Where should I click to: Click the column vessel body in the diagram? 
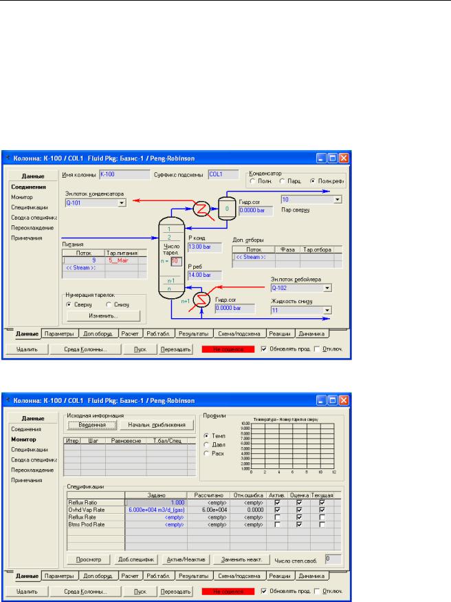click(x=171, y=258)
